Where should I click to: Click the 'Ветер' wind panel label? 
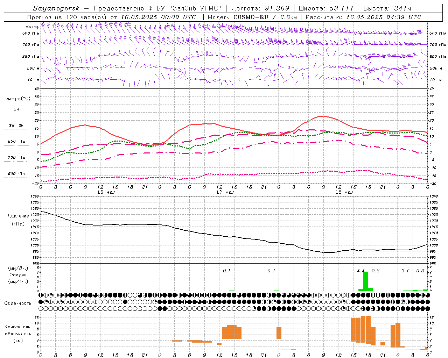tap(32, 27)
